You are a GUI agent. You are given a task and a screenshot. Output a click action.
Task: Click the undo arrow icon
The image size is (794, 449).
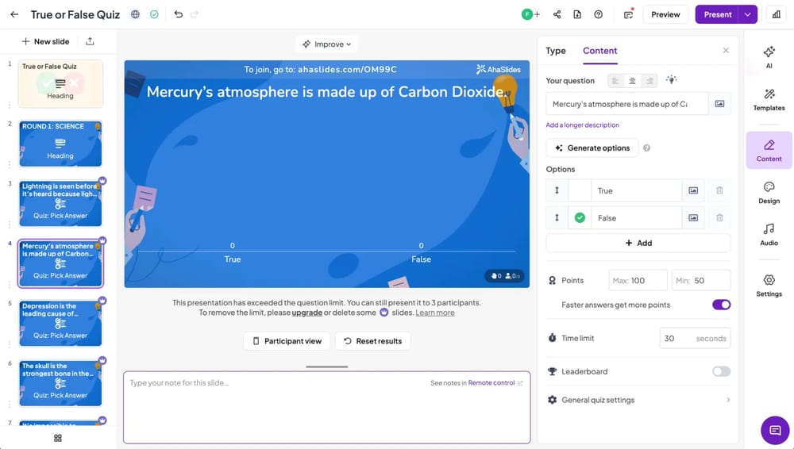(x=178, y=14)
